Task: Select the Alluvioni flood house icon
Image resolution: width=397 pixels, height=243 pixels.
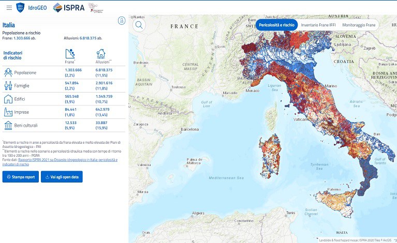Action: 101,53
